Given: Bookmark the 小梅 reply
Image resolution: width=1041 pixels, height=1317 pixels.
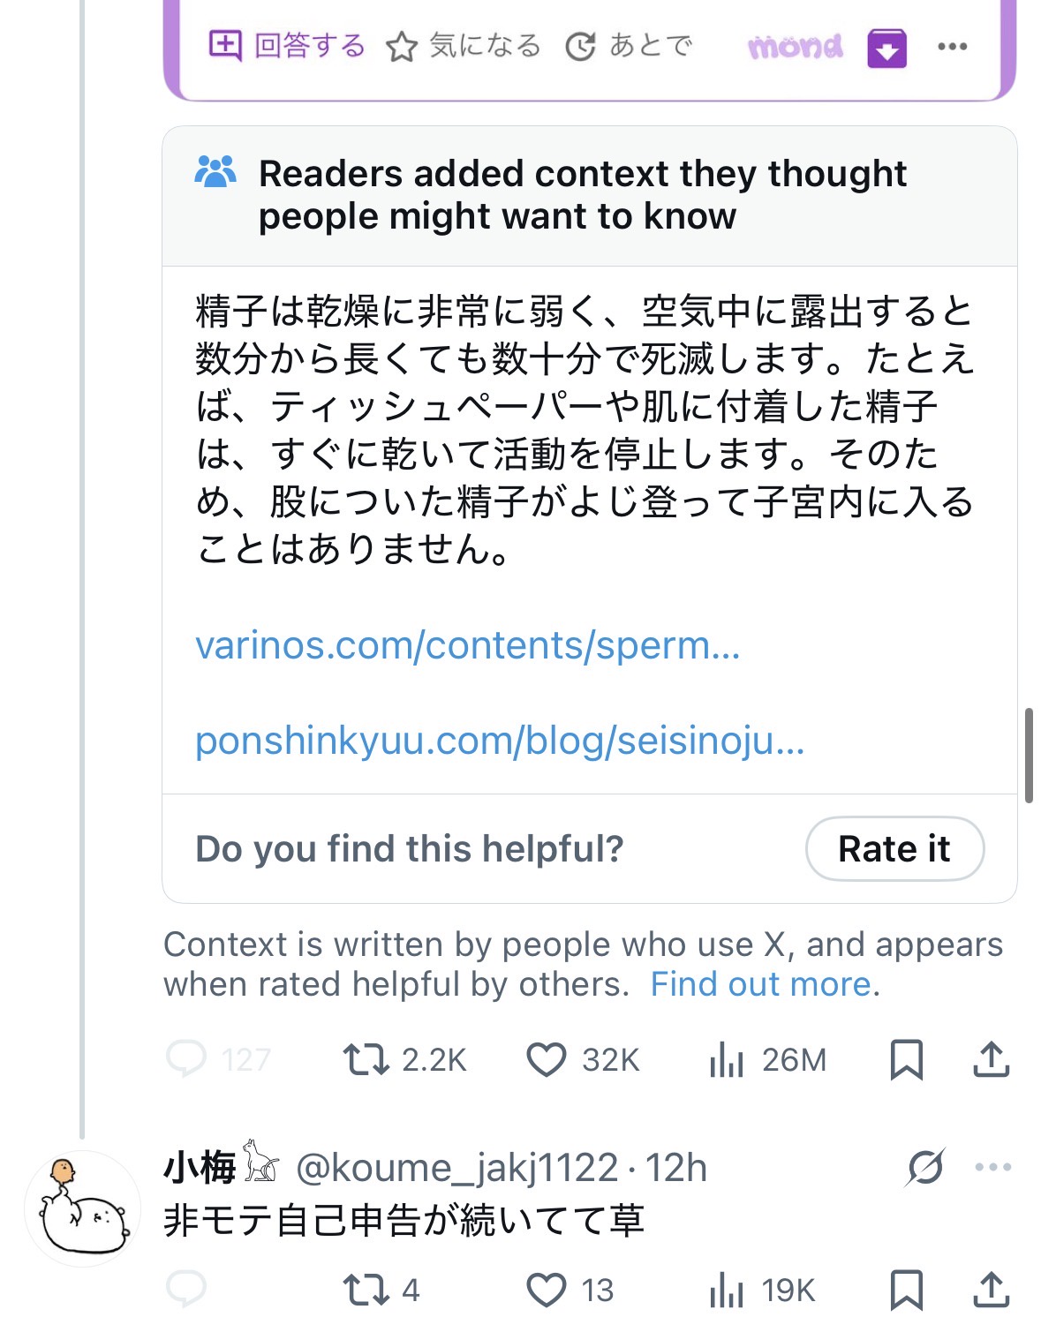Looking at the screenshot, I should (x=907, y=1290).
